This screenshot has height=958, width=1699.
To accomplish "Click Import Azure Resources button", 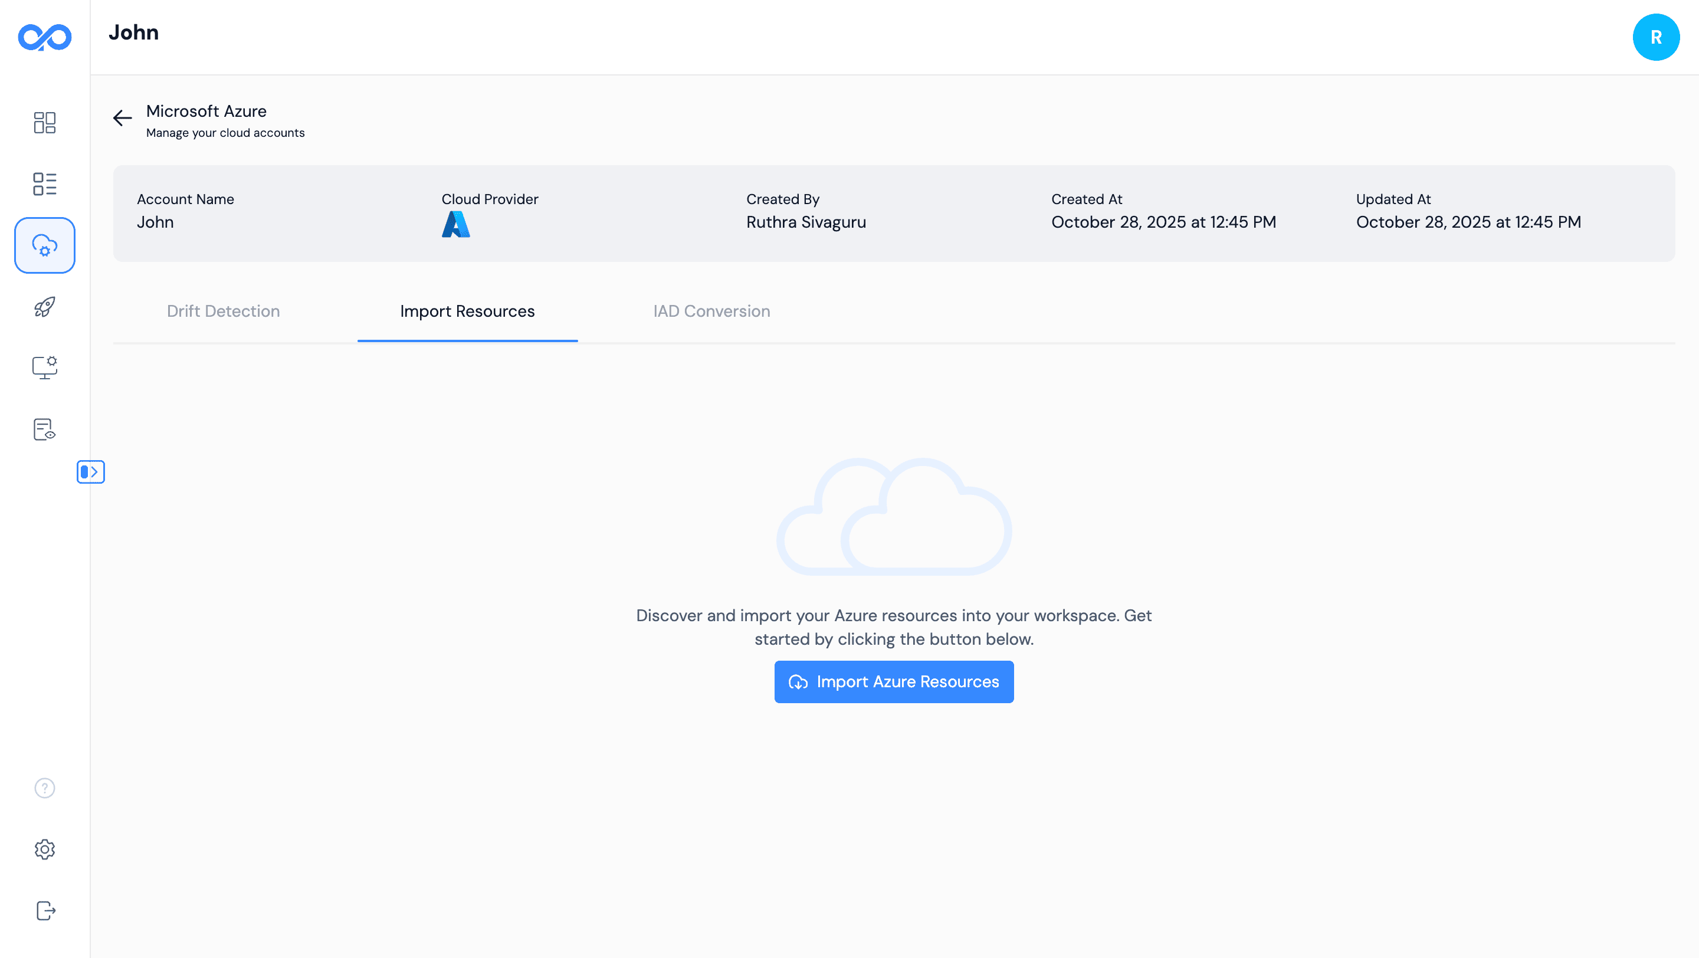I will (x=894, y=682).
